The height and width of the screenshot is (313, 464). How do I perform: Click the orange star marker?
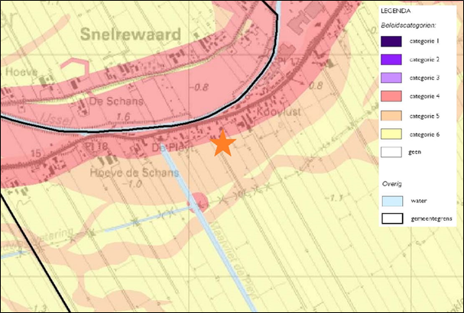(222, 143)
